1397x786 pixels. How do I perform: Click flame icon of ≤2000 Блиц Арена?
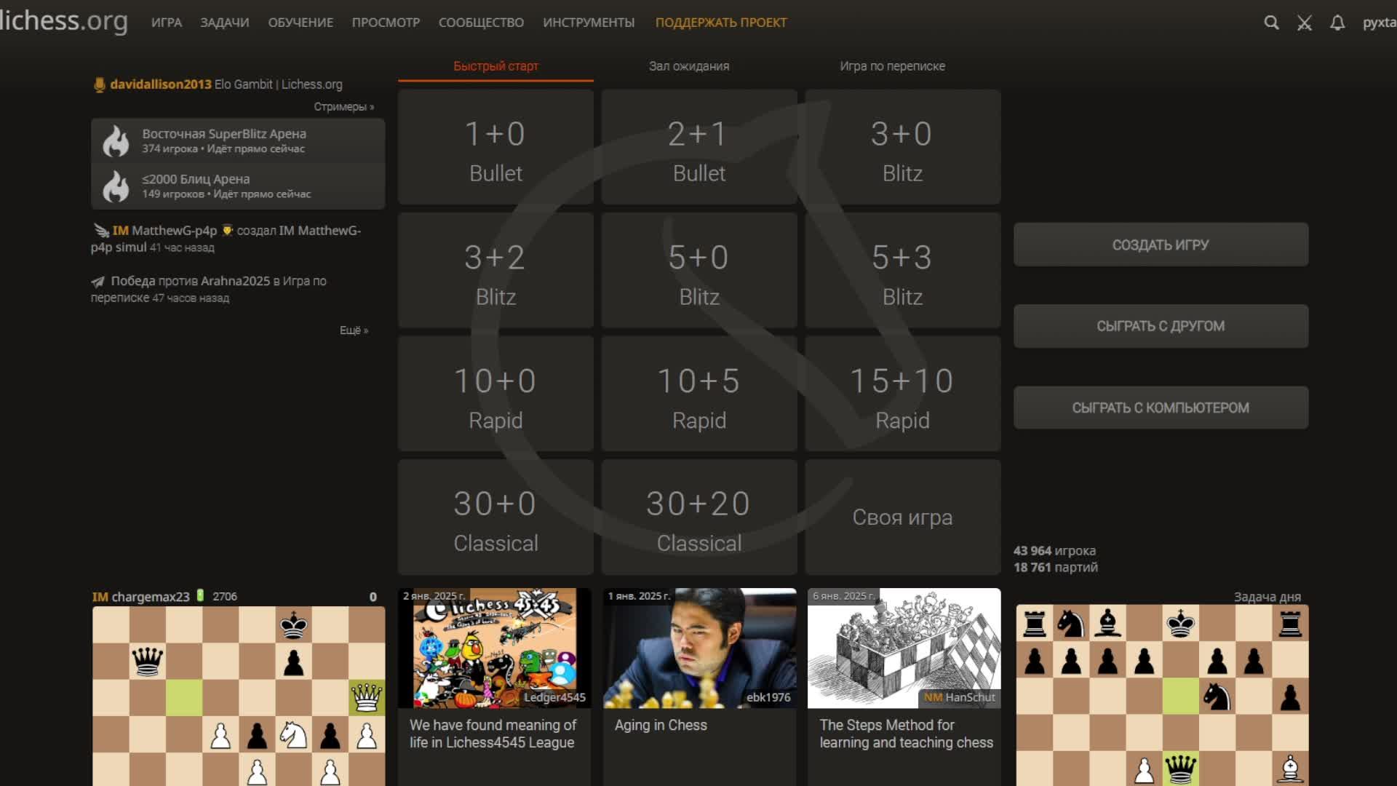point(116,186)
